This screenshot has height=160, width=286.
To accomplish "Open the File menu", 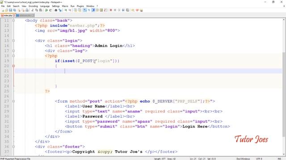I will [x=3, y=6].
